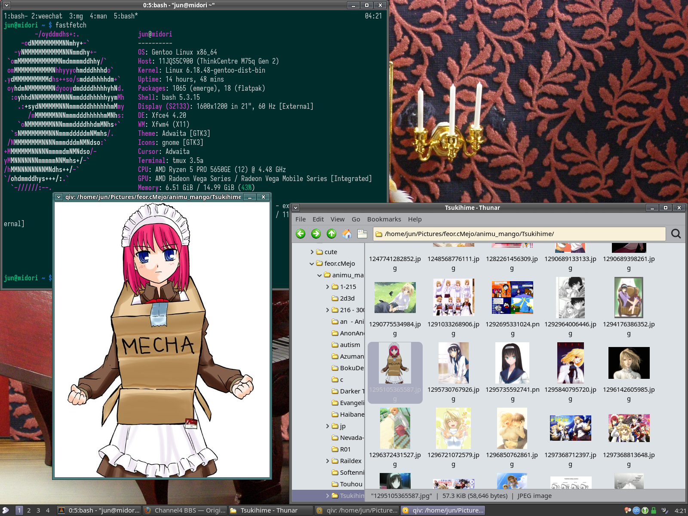
Task: Switch to workspace 2 in pager
Action: 29,510
